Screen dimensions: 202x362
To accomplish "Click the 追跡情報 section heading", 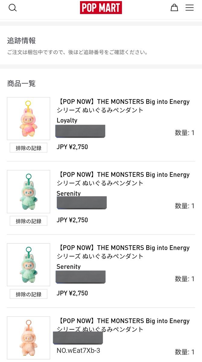I will pos(21,41).
